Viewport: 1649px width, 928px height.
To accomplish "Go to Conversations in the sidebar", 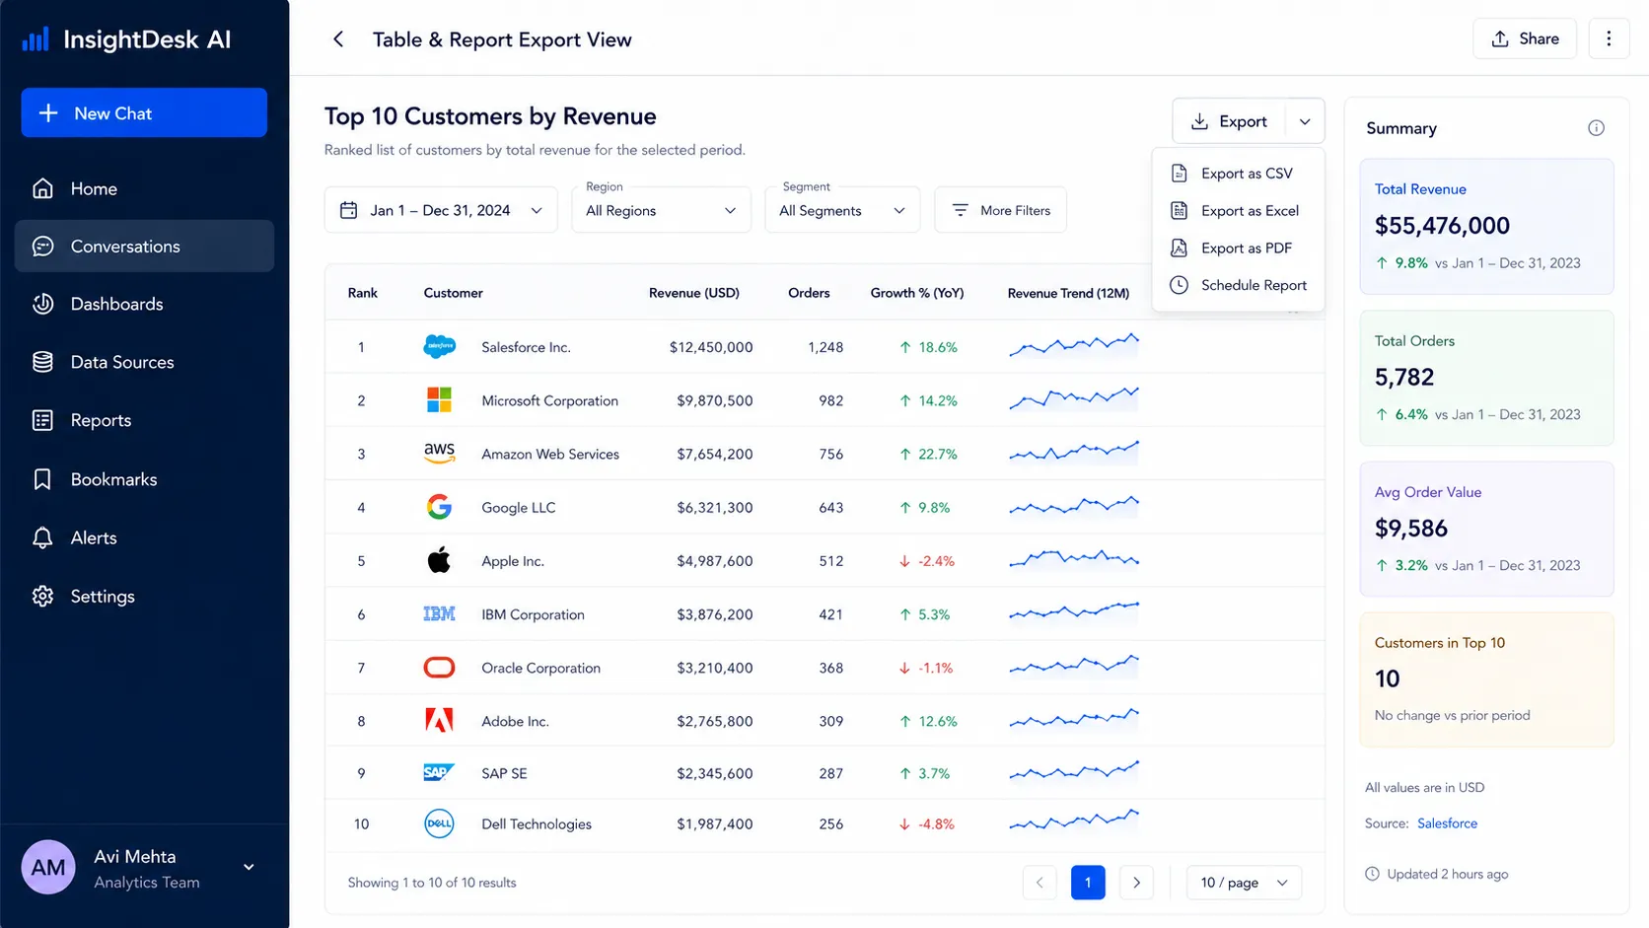I will click(x=144, y=246).
